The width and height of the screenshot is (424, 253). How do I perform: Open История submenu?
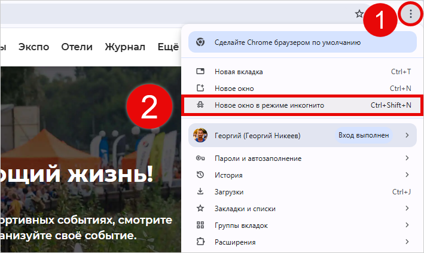coord(303,175)
